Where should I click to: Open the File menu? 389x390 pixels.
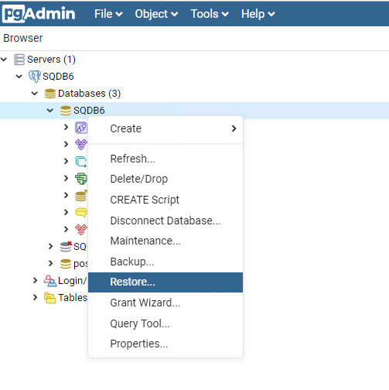click(x=108, y=14)
